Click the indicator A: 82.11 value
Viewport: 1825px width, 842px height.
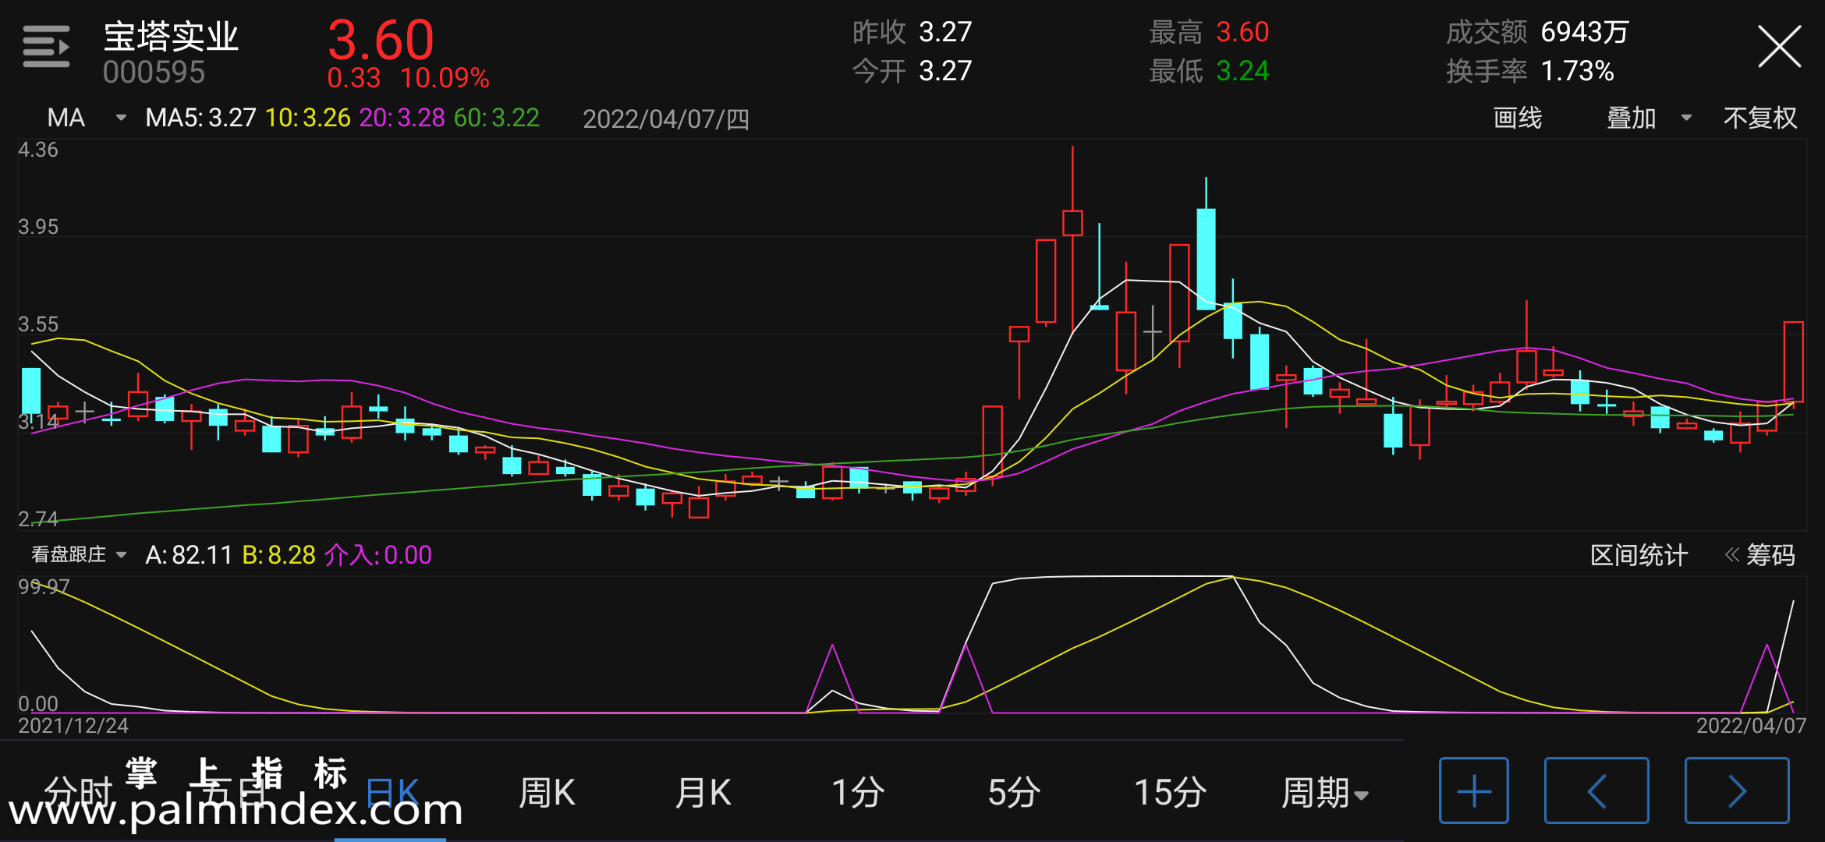tap(189, 555)
